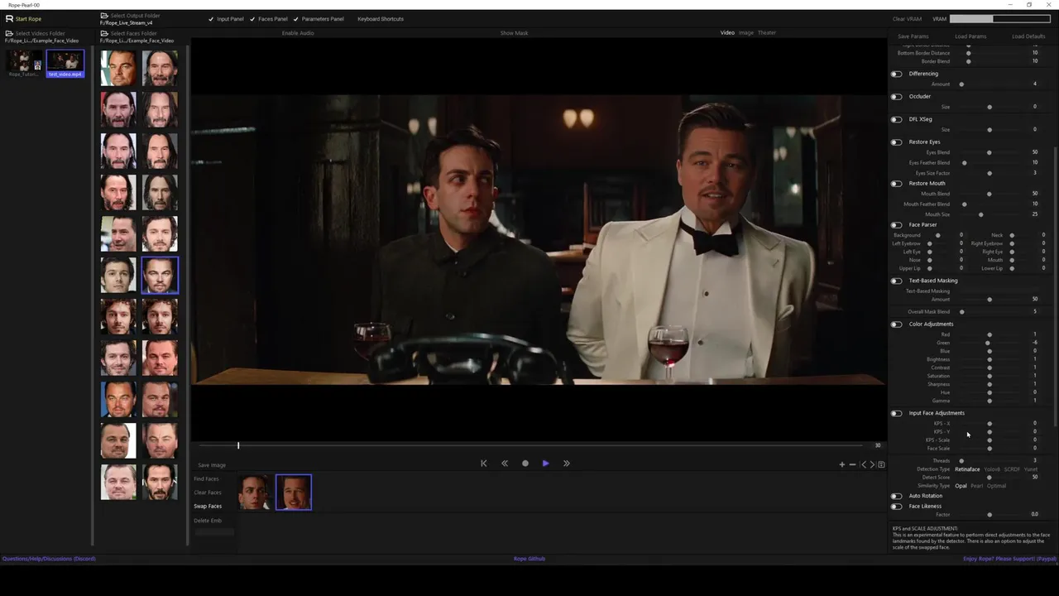Image resolution: width=1059 pixels, height=596 pixels.
Task: Click the Differencing Amount slider handle
Action: (x=961, y=84)
